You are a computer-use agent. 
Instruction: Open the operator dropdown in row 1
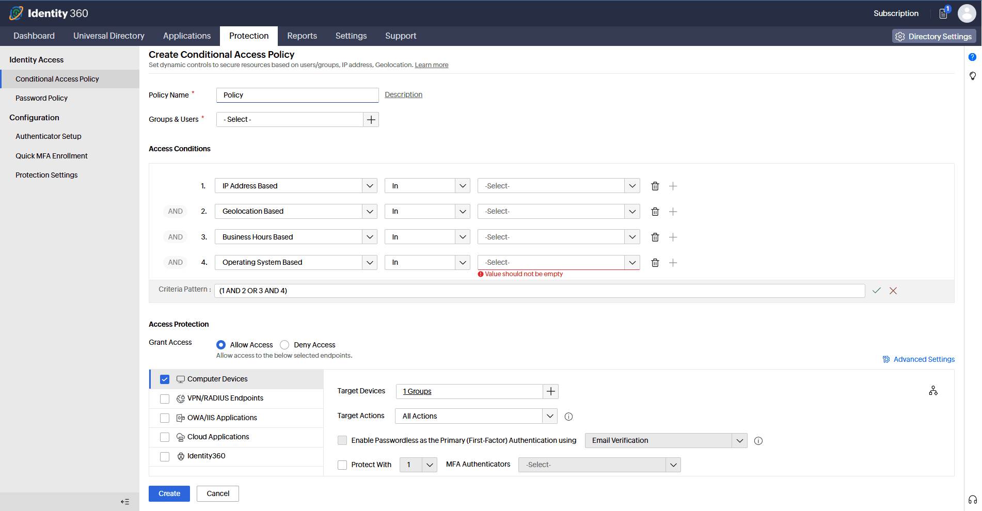click(427, 186)
